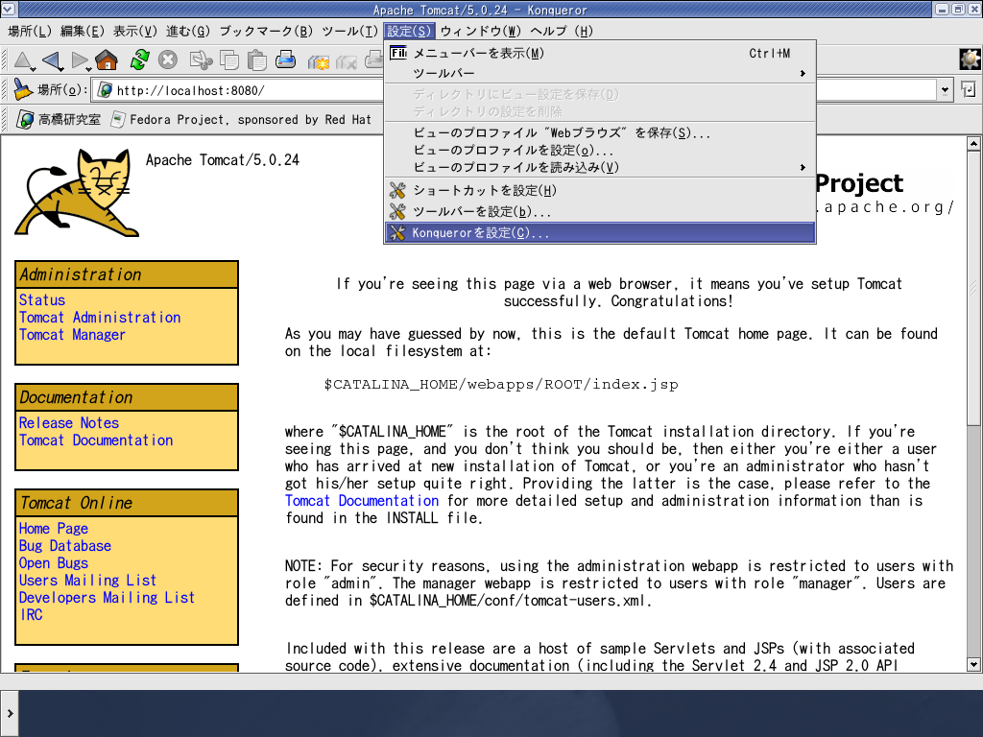Image resolution: width=983 pixels, height=737 pixels.
Task: Open the Home Page link
Action: pyautogui.click(x=54, y=529)
